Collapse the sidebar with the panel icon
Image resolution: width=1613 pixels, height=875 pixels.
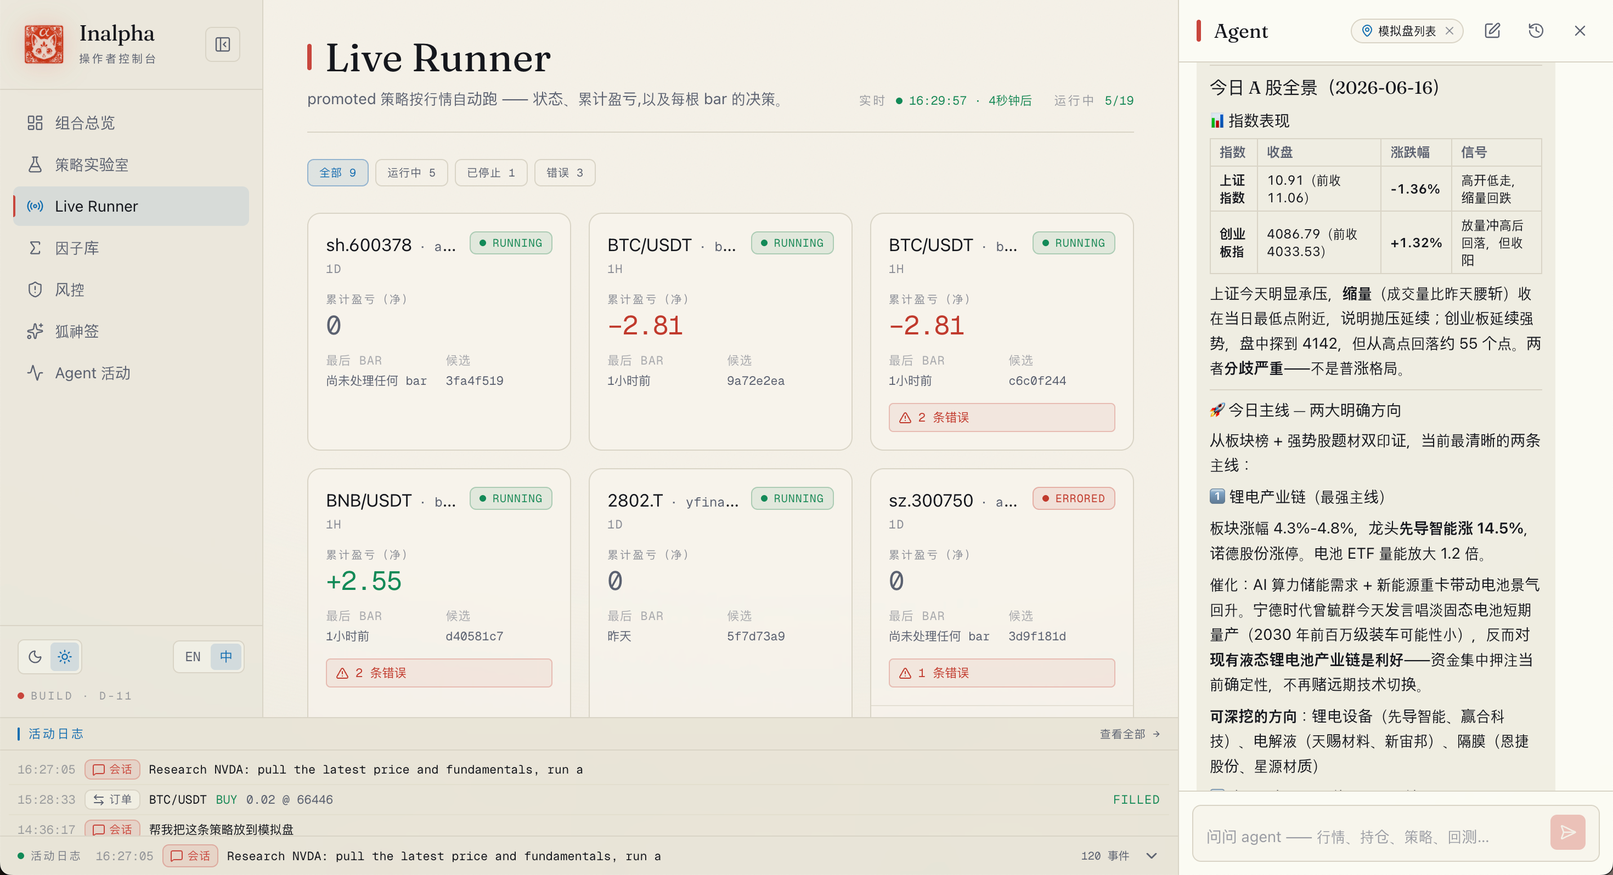(x=222, y=44)
